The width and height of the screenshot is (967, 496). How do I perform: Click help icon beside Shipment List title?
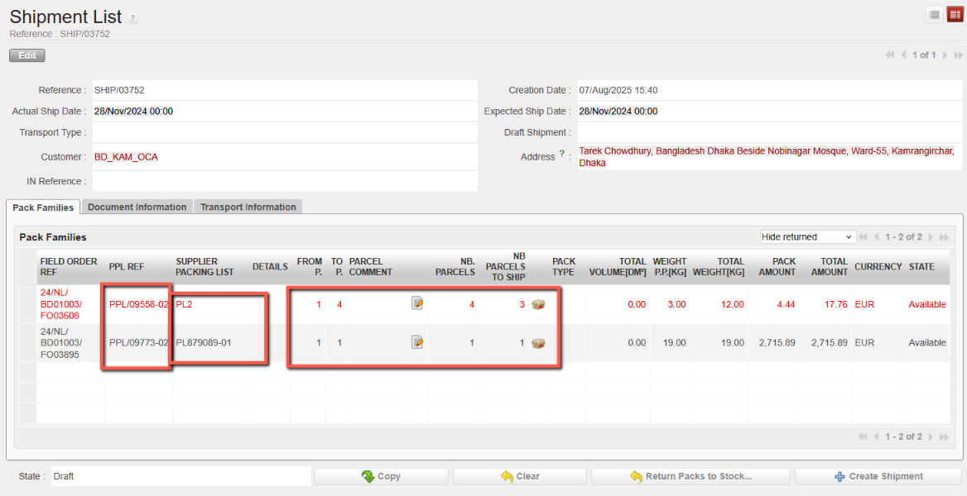coord(132,18)
